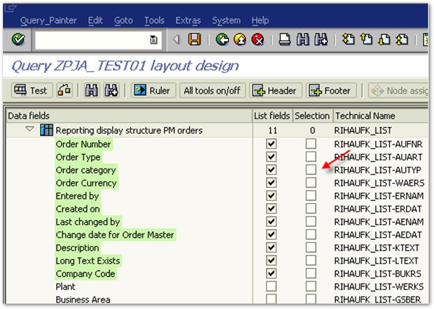Screen dimensions: 434x309
Task: Click the Header button
Action: (275, 90)
